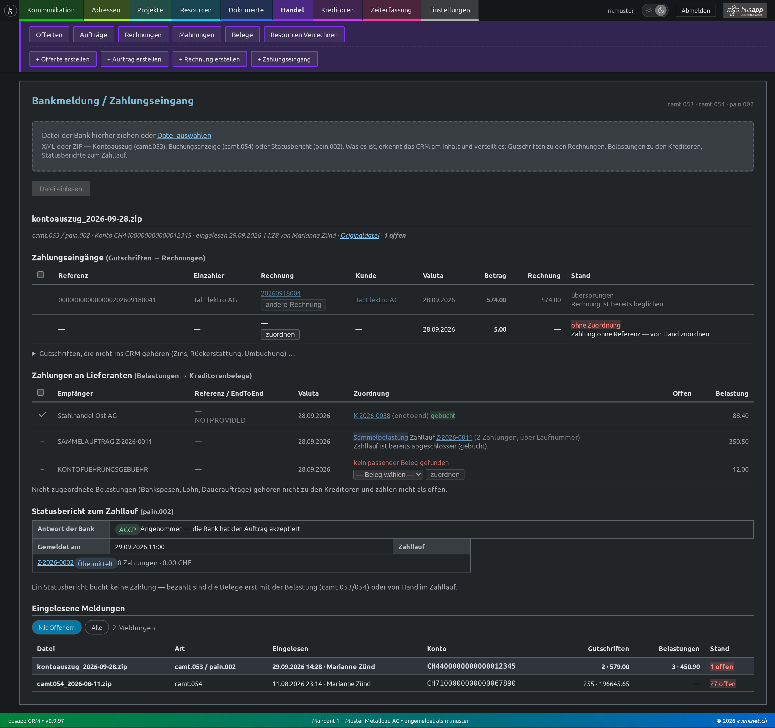This screenshot has width=775, height=728.
Task: Open the Offerten list
Action: 49,35
